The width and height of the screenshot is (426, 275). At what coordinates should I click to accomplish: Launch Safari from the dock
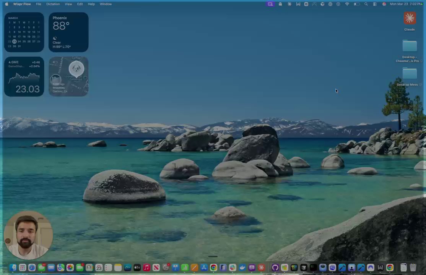32,268
